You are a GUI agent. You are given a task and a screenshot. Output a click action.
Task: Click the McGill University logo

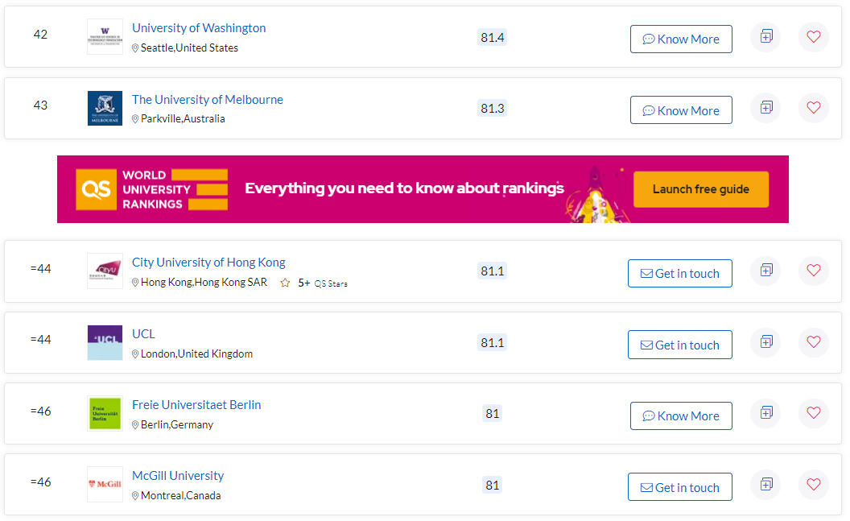[x=105, y=484]
